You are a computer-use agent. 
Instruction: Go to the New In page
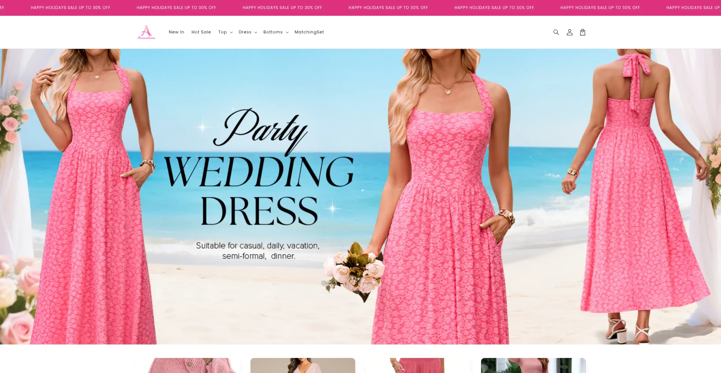click(176, 32)
